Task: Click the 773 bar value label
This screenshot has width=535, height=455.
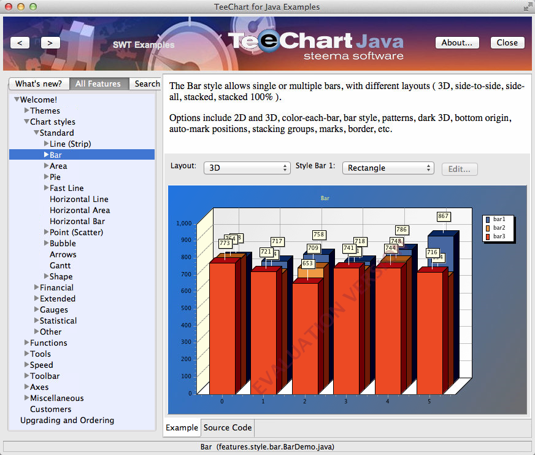Action: pyautogui.click(x=225, y=243)
